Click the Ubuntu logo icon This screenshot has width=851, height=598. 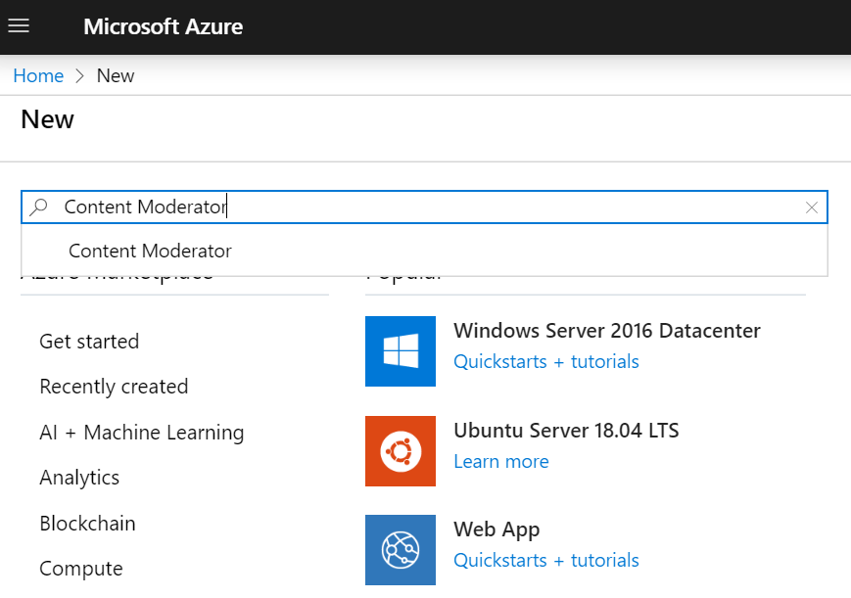point(401,451)
